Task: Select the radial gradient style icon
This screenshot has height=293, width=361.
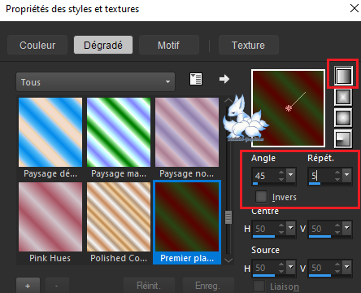Action: (343, 138)
